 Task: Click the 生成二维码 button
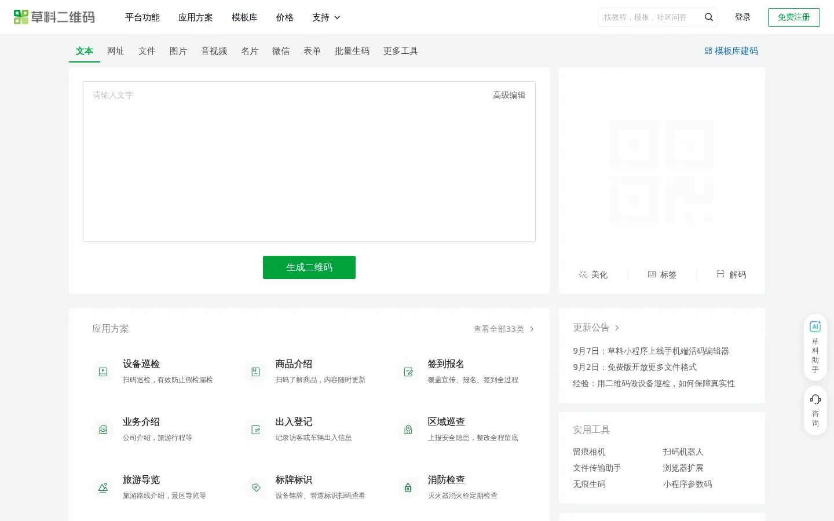click(x=309, y=267)
